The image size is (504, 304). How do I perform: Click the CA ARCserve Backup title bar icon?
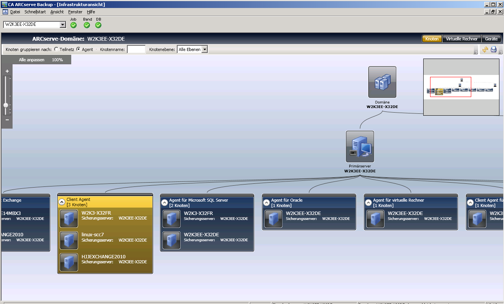tap(5, 5)
